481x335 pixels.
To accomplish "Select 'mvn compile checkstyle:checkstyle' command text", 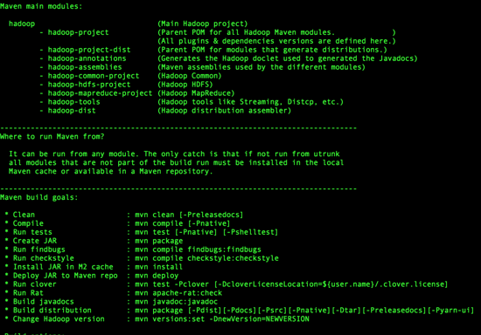I will (x=206, y=258).
